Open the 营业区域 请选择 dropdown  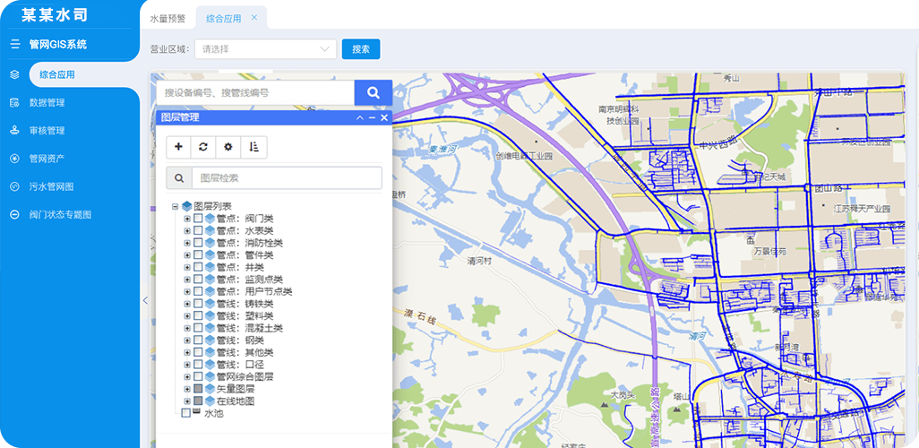266,49
